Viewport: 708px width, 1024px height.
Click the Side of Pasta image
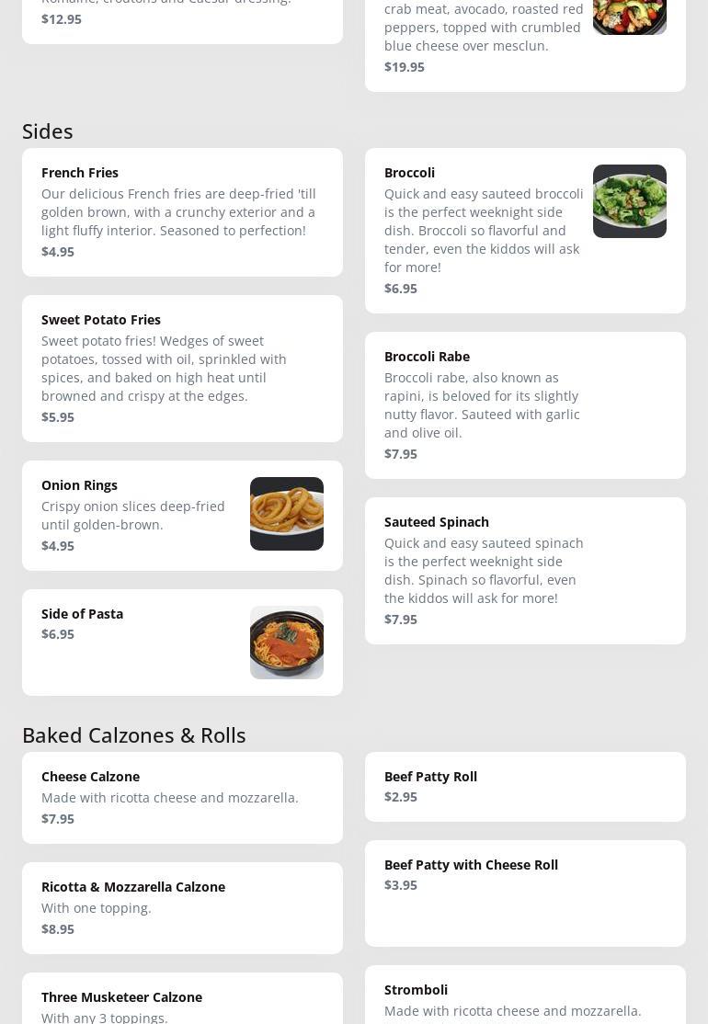pyautogui.click(x=286, y=643)
